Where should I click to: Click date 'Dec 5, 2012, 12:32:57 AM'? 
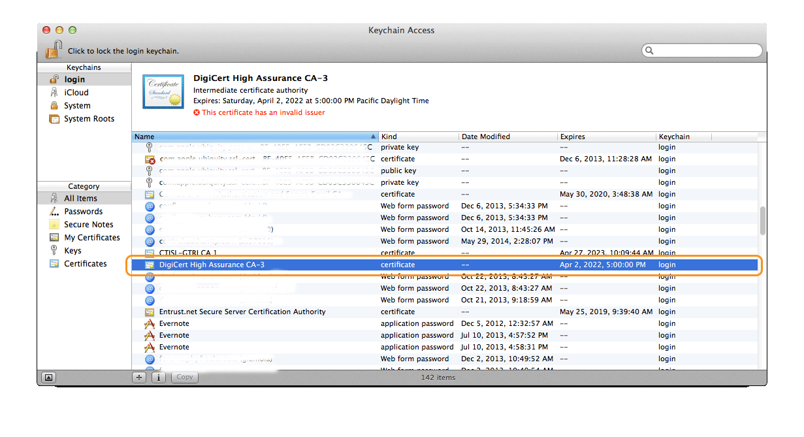(507, 323)
